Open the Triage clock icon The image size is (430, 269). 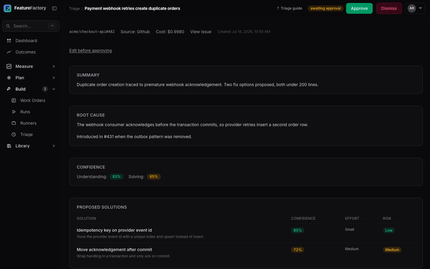(14, 134)
